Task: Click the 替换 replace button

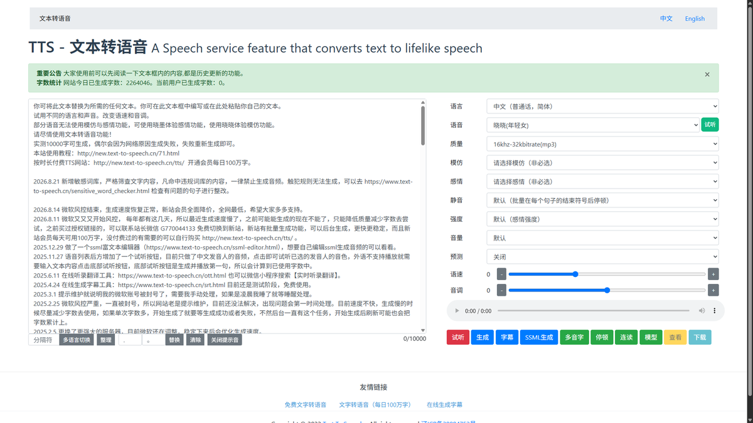Action: click(x=174, y=340)
